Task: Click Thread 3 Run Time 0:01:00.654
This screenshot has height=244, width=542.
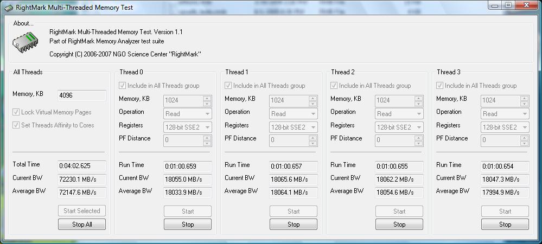Action: tap(505, 166)
